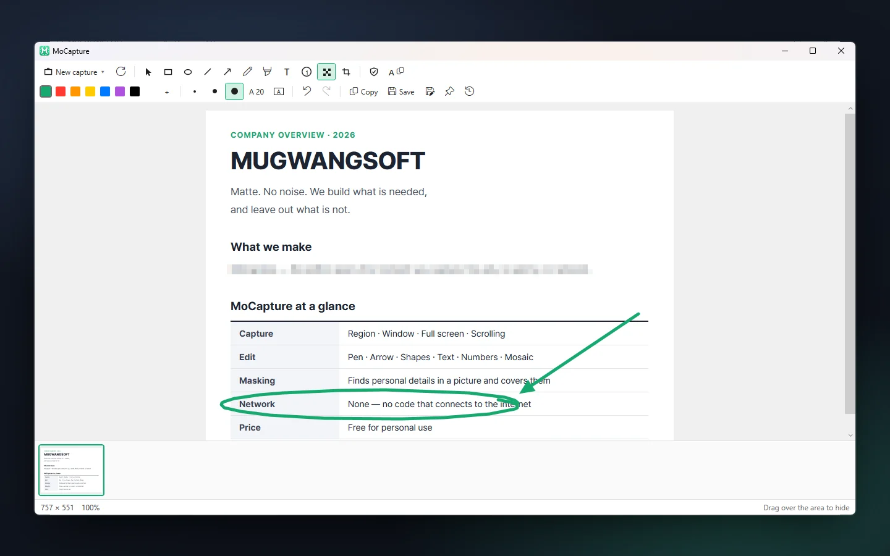Click the text recognition copy icon
The width and height of the screenshot is (890, 556).
(x=396, y=72)
